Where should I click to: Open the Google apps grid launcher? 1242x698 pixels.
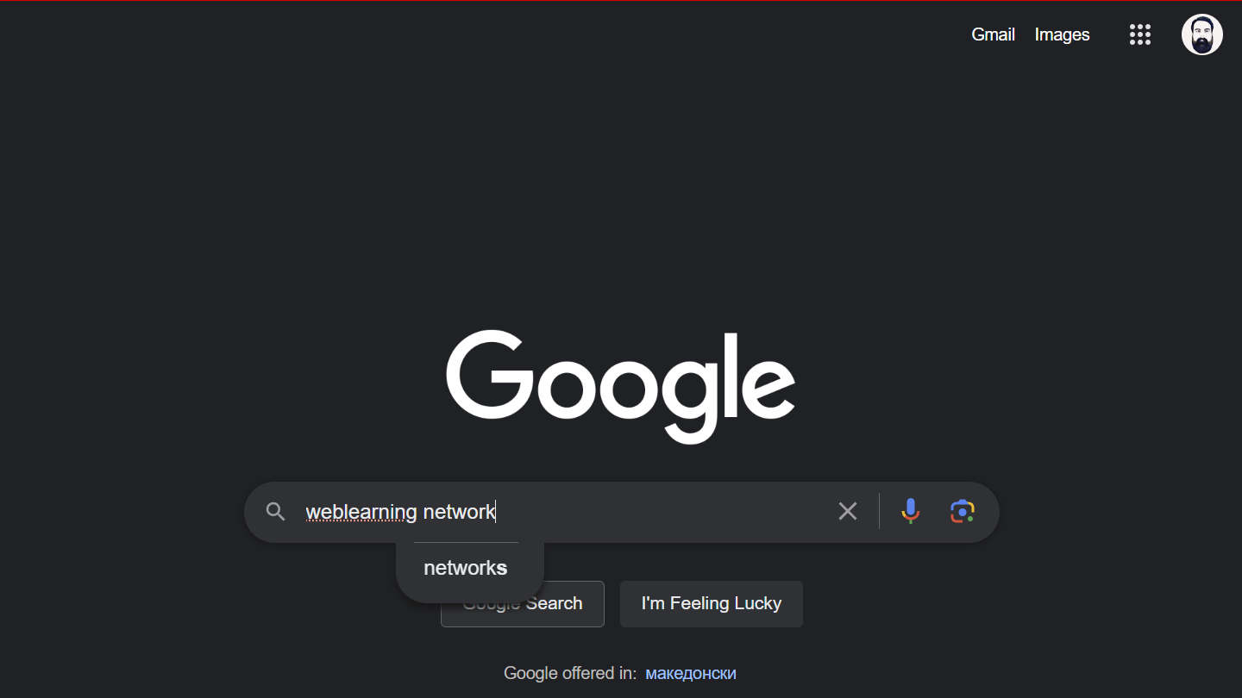[x=1140, y=34]
